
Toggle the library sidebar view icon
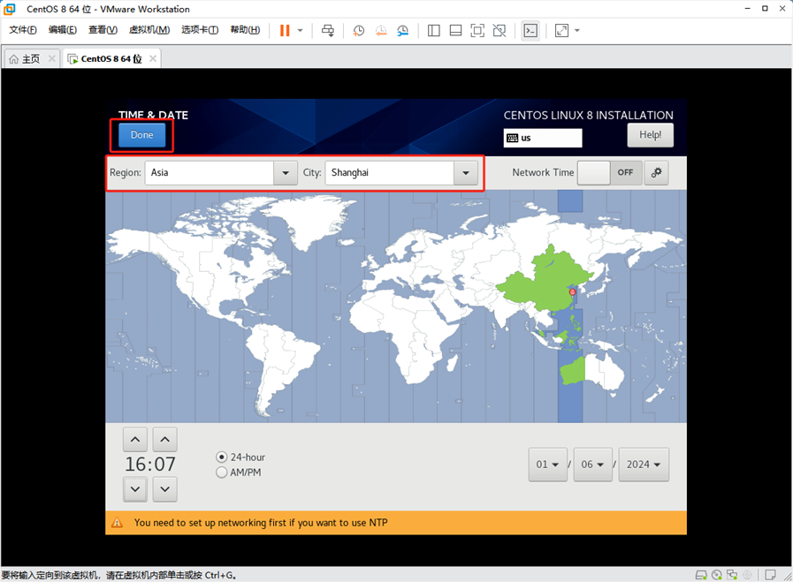433,30
